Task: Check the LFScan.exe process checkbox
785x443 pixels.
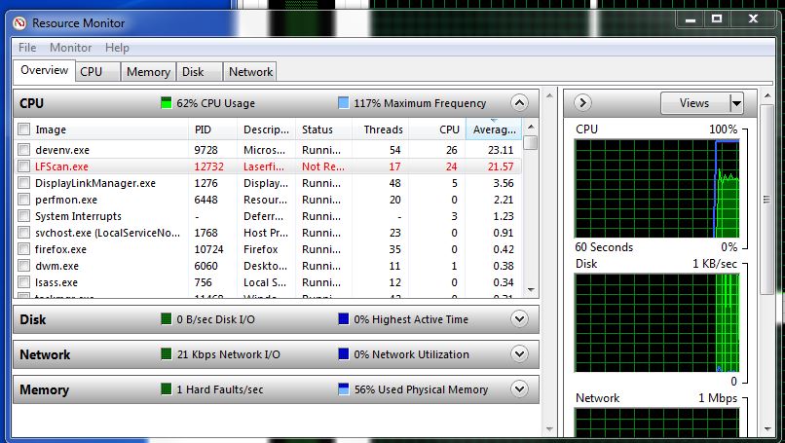Action: pyautogui.click(x=23, y=166)
